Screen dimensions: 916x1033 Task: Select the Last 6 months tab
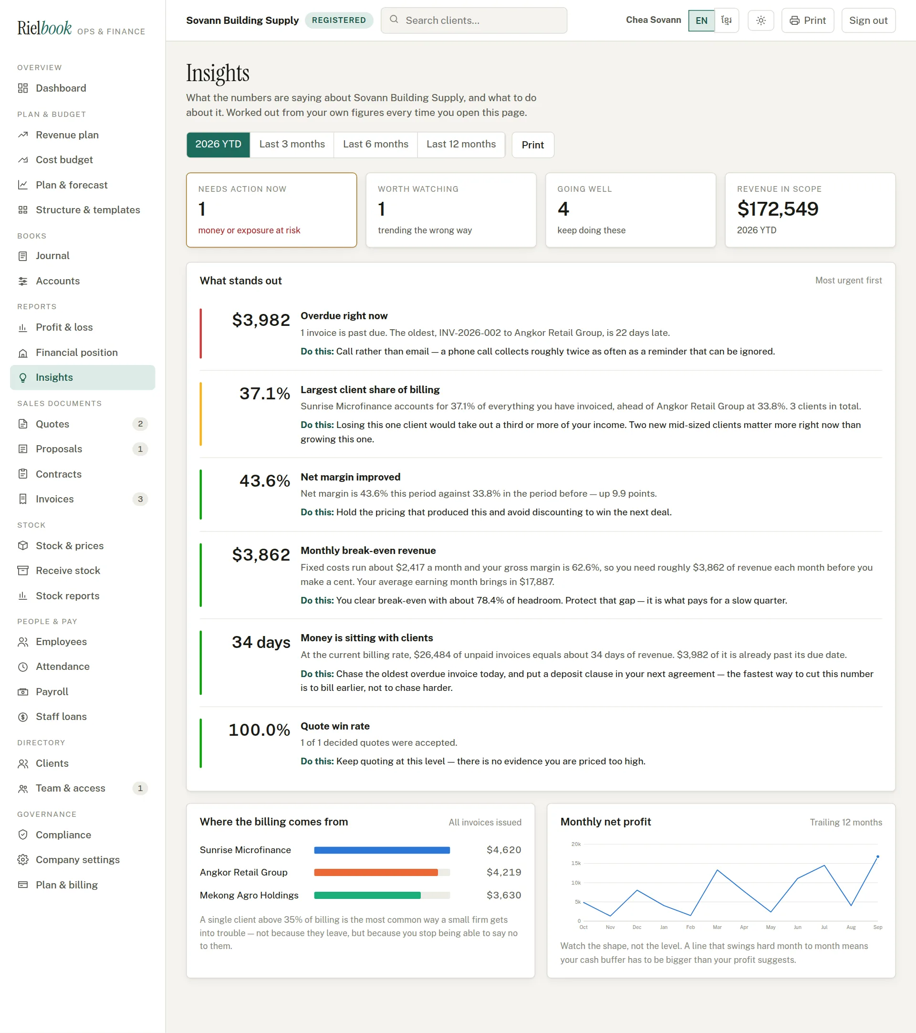point(375,145)
